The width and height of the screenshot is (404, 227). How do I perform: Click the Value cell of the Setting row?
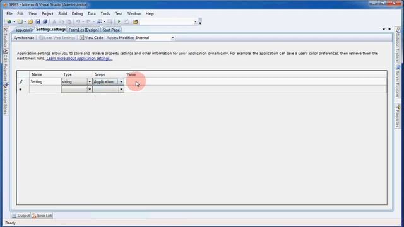pyautogui.click(x=256, y=81)
